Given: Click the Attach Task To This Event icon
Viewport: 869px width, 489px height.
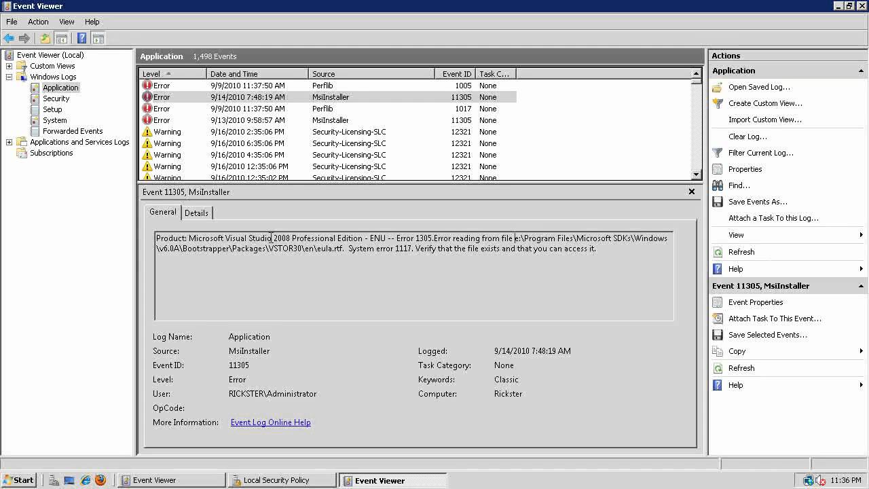Looking at the screenshot, I should pos(718,319).
